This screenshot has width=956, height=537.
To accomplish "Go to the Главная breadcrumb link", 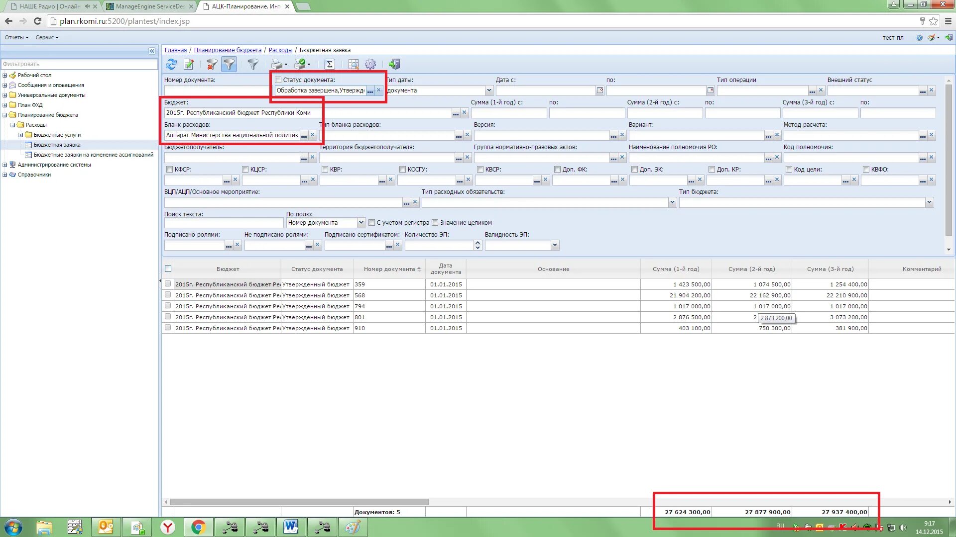I will click(x=176, y=50).
